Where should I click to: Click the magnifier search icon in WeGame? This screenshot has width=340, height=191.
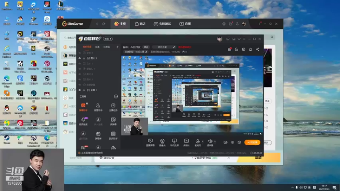click(272, 37)
